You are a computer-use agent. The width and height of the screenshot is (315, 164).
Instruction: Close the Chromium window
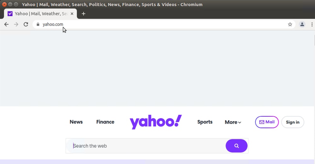tap(4, 4)
